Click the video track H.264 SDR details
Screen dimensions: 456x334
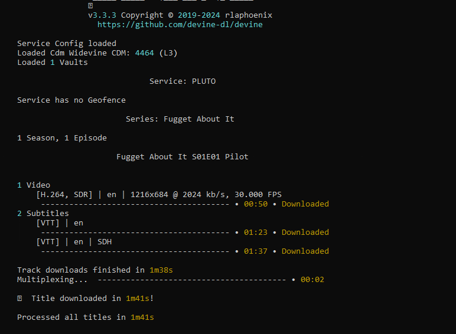[x=159, y=195]
